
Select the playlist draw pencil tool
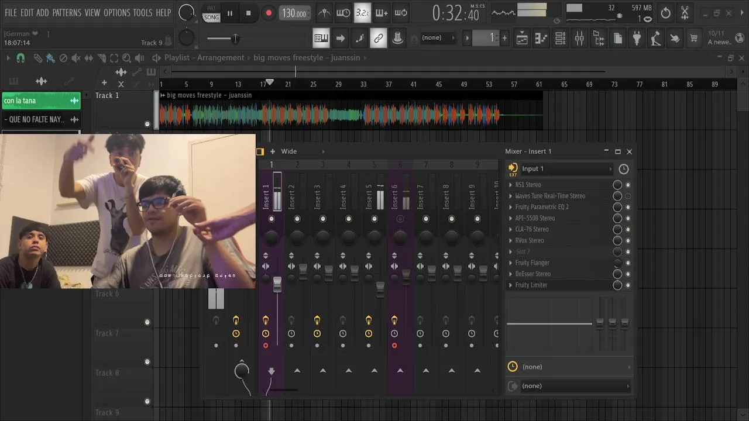pyautogui.click(x=38, y=58)
